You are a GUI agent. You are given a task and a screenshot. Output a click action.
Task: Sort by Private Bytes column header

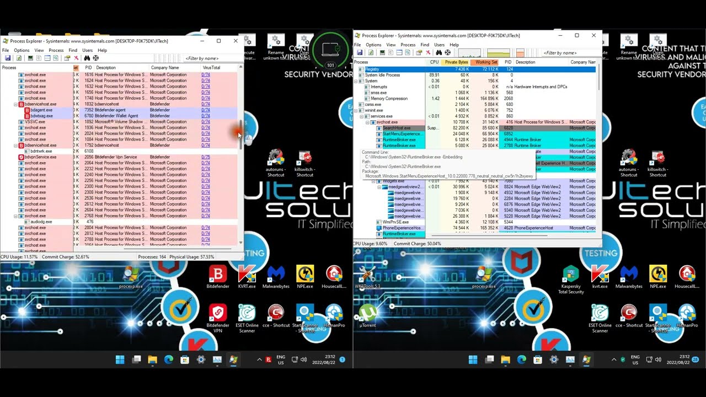(x=456, y=62)
